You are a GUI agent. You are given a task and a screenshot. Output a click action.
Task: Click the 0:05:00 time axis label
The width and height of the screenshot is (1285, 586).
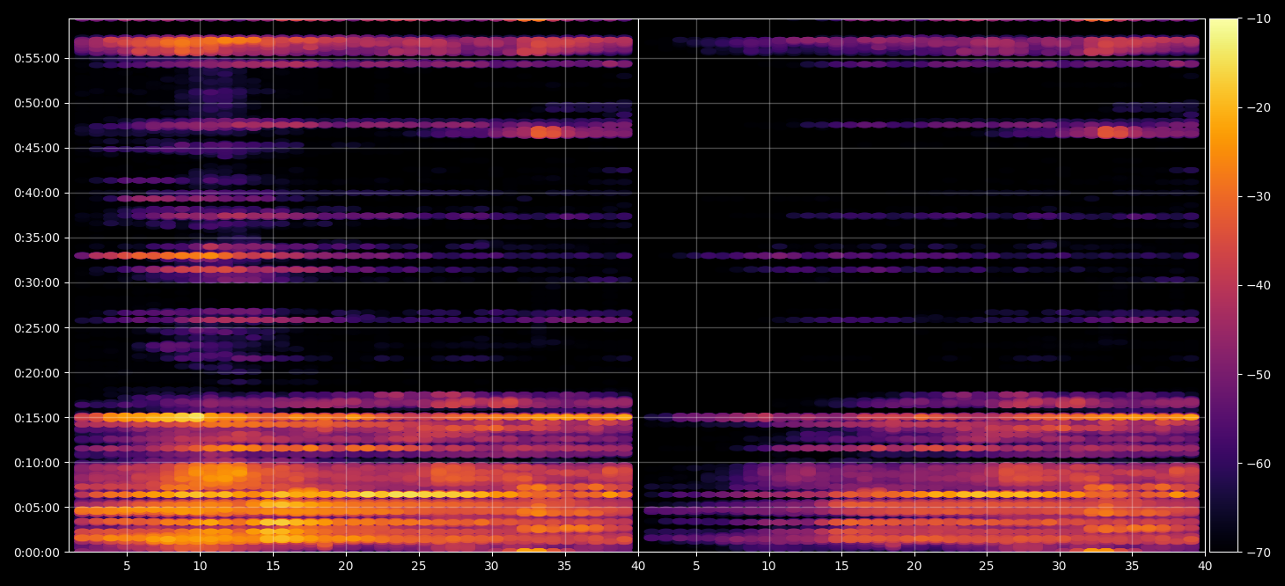coord(37,508)
